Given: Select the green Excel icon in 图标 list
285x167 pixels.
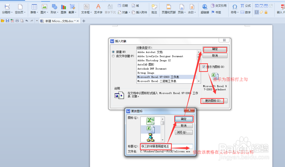Looking at the screenshot, I should (x=150, y=121).
